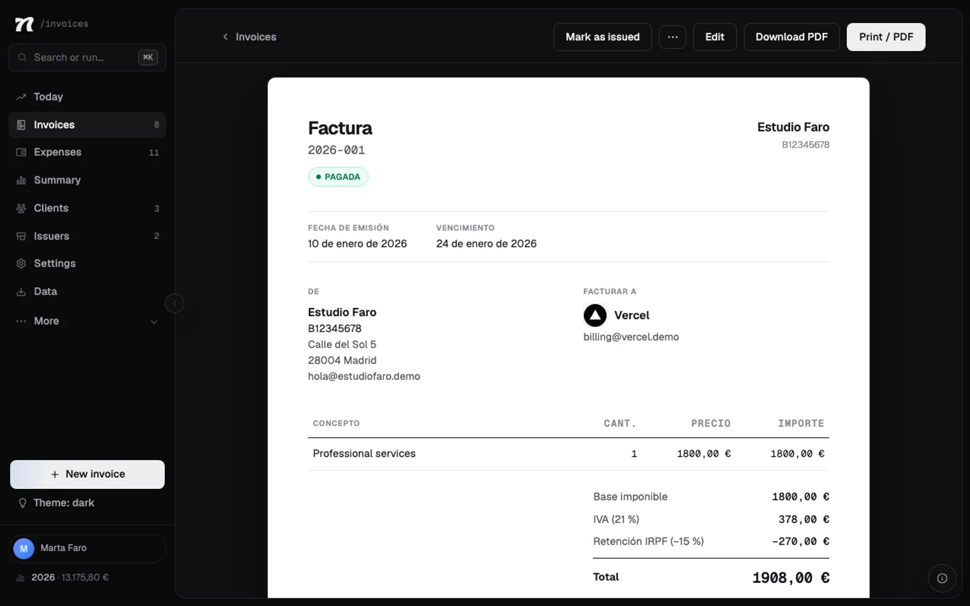
Task: Click the Mark as issued button
Action: (603, 37)
